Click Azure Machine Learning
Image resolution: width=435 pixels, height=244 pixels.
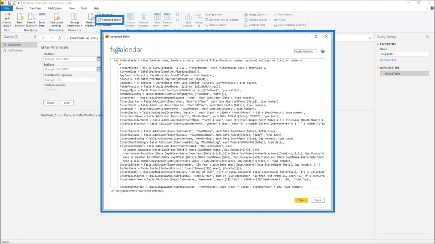tap(290, 25)
